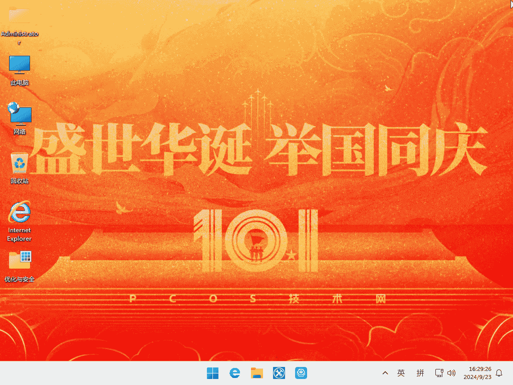
Task: Open the wrench tools app on taskbar
Action: point(279,373)
